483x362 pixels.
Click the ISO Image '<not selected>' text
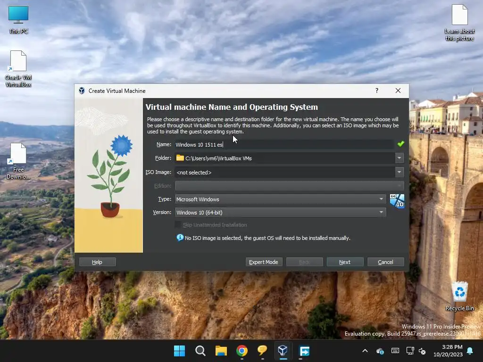pos(194,173)
